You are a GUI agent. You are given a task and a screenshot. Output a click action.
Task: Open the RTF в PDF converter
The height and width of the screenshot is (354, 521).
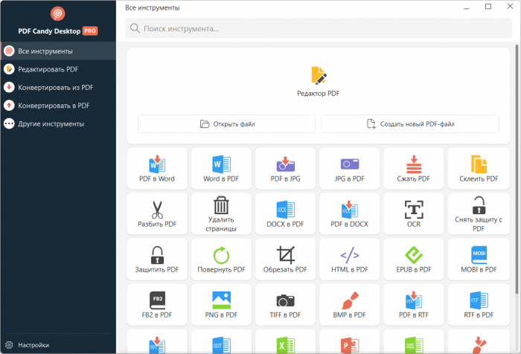pos(479,305)
